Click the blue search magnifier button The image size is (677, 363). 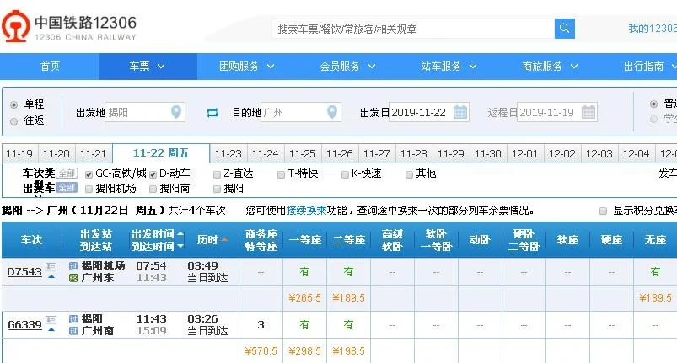click(x=564, y=29)
